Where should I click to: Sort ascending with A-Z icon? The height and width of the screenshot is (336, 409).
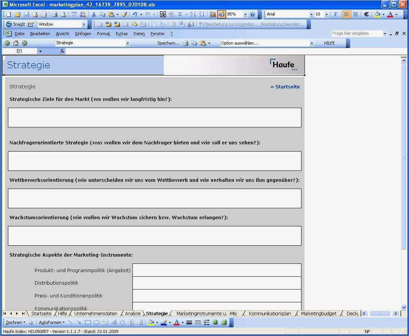(193, 14)
